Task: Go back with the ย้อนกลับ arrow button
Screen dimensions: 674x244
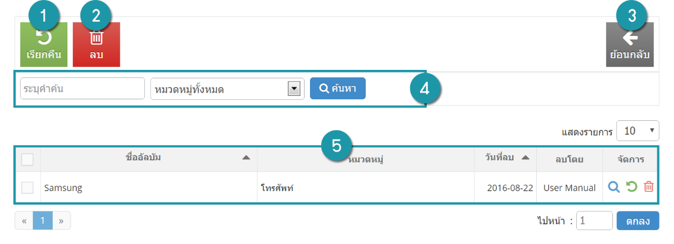Action: tap(630, 44)
